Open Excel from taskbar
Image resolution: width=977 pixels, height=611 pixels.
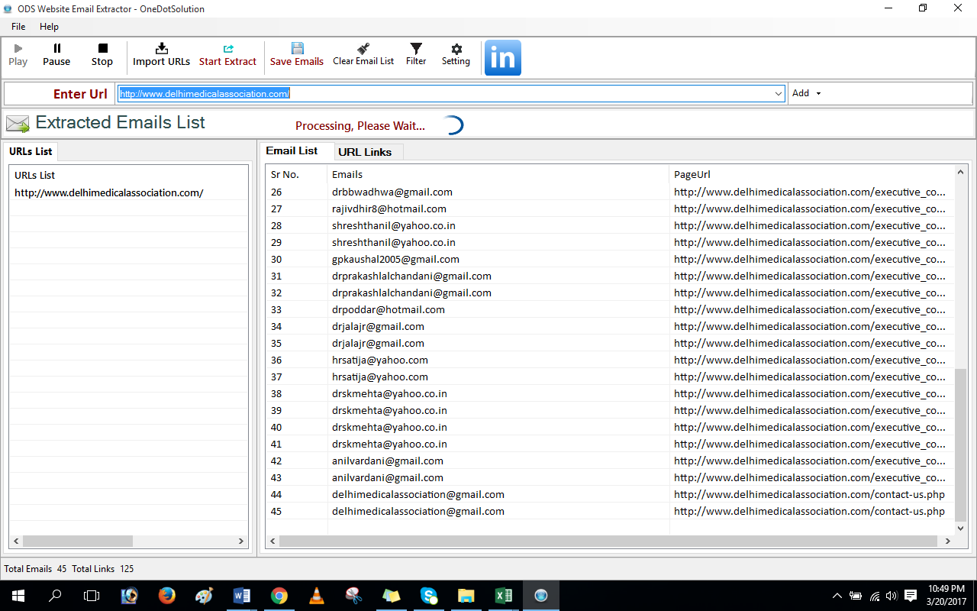pos(504,596)
